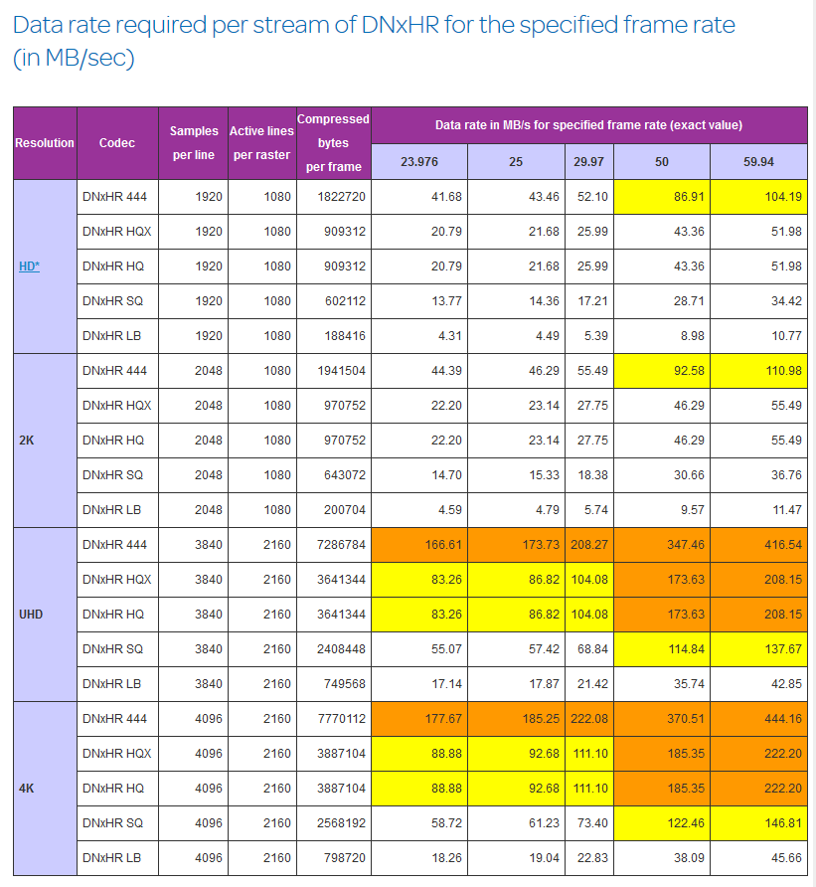Click the Active lines per raster header

click(261, 143)
